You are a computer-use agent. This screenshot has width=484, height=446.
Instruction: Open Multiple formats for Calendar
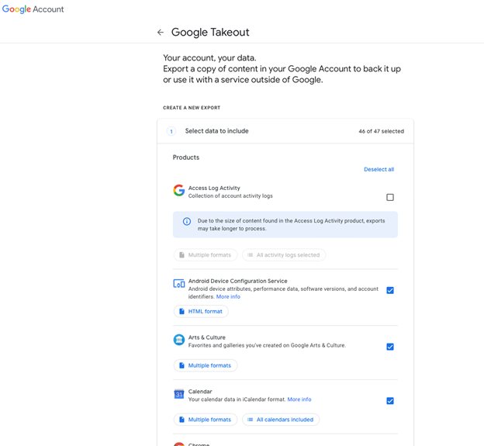pyautogui.click(x=206, y=420)
